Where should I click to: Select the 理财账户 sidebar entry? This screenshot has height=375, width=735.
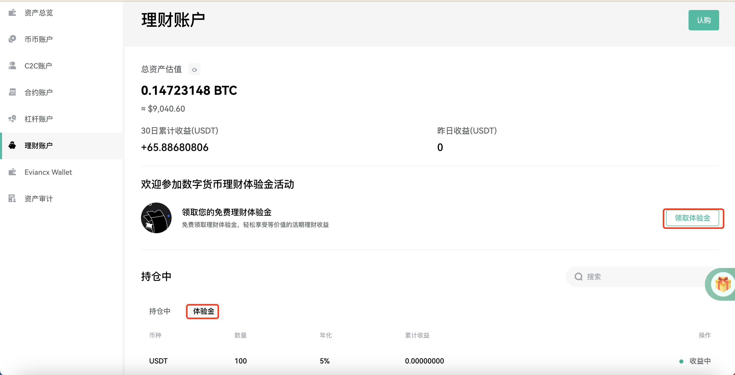62,146
